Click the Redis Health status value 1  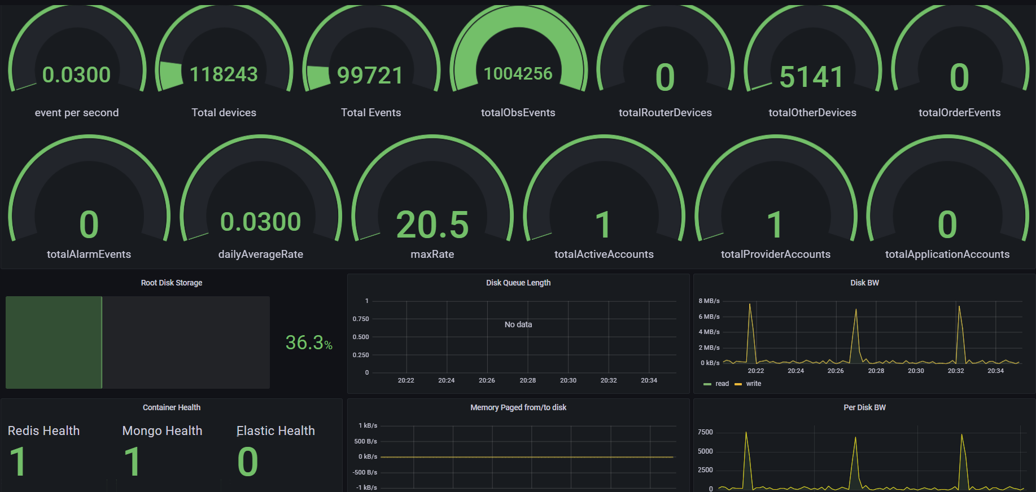point(18,462)
